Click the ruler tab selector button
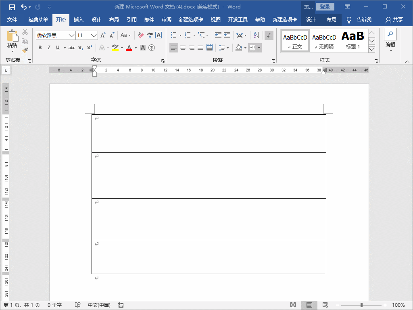This screenshot has height=310, width=413. pyautogui.click(x=6, y=70)
